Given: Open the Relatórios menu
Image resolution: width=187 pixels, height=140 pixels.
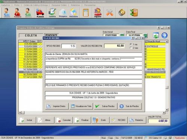Looking at the screenshot, I should [x=75, y=5].
